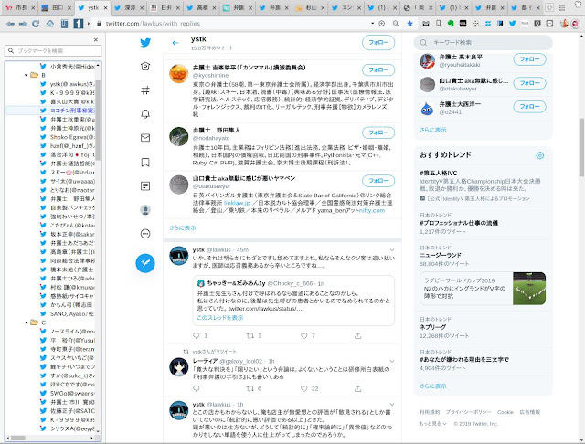Bookmark this page with the star icon
The image size is (585, 444).
tap(409, 24)
